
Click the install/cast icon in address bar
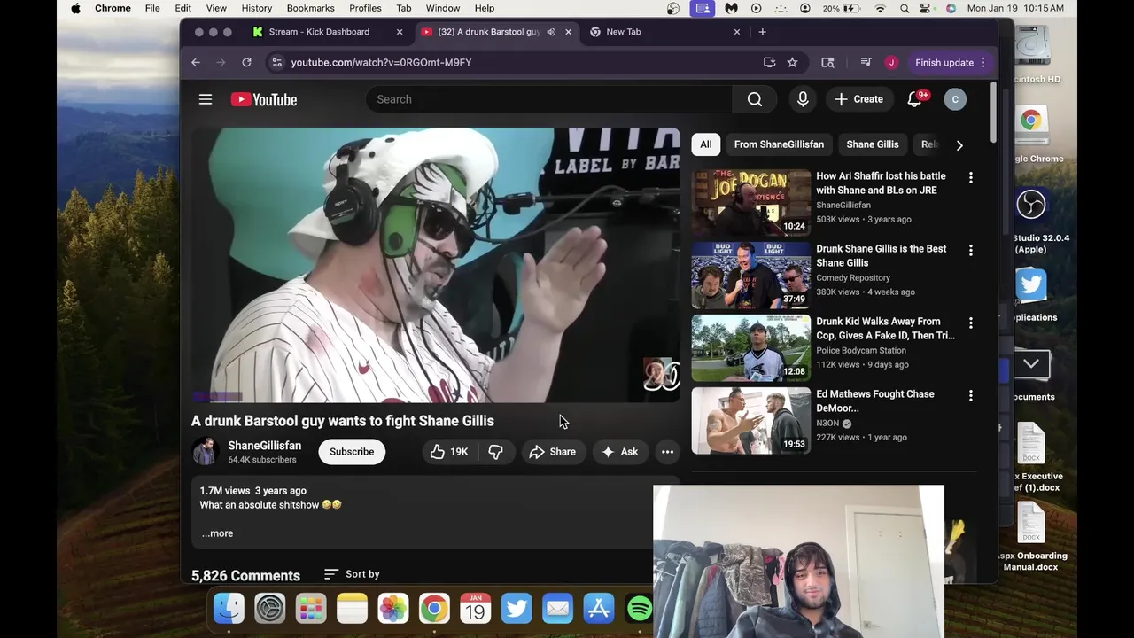[769, 62]
